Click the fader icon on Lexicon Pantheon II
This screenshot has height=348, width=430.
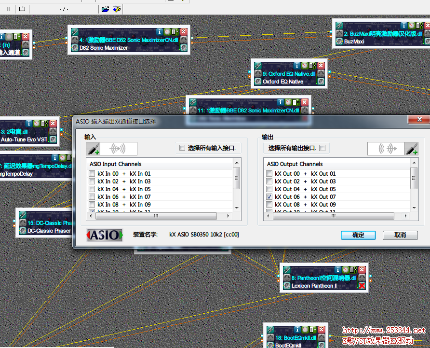click(x=353, y=270)
